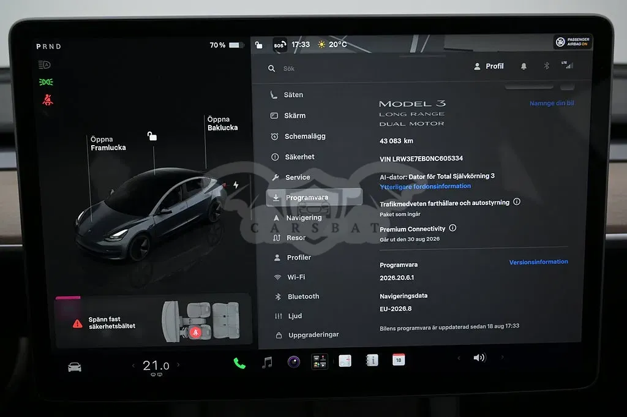
Task: Tap the Profil button
Action: click(x=489, y=66)
